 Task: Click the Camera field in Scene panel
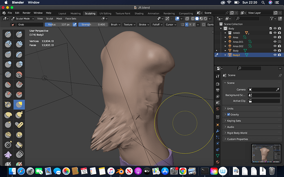261,90
